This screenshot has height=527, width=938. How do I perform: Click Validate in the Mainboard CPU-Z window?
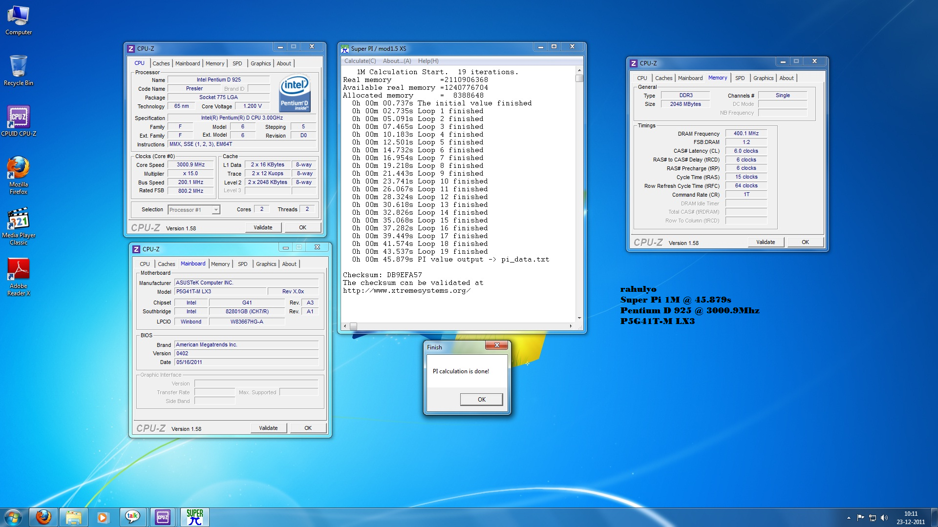(268, 428)
